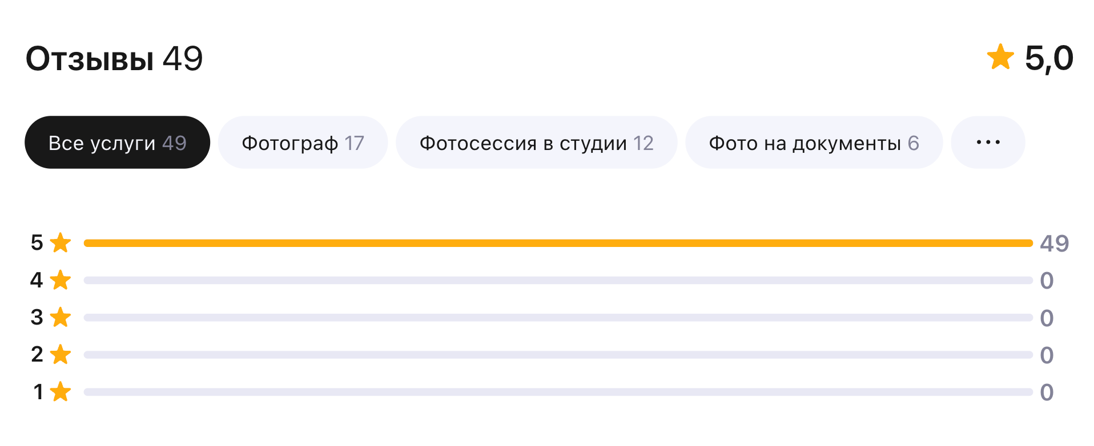Click the "Отзывы 49" heading
Screen dimensions: 1094x446
click(114, 57)
